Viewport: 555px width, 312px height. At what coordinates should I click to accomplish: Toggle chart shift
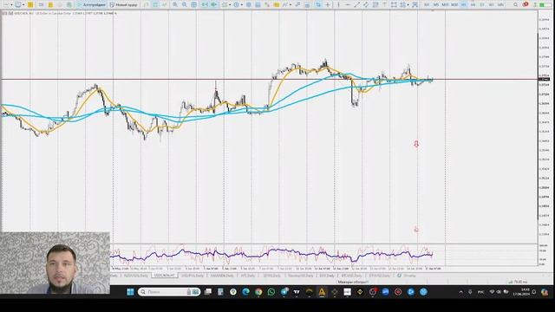(214, 4)
